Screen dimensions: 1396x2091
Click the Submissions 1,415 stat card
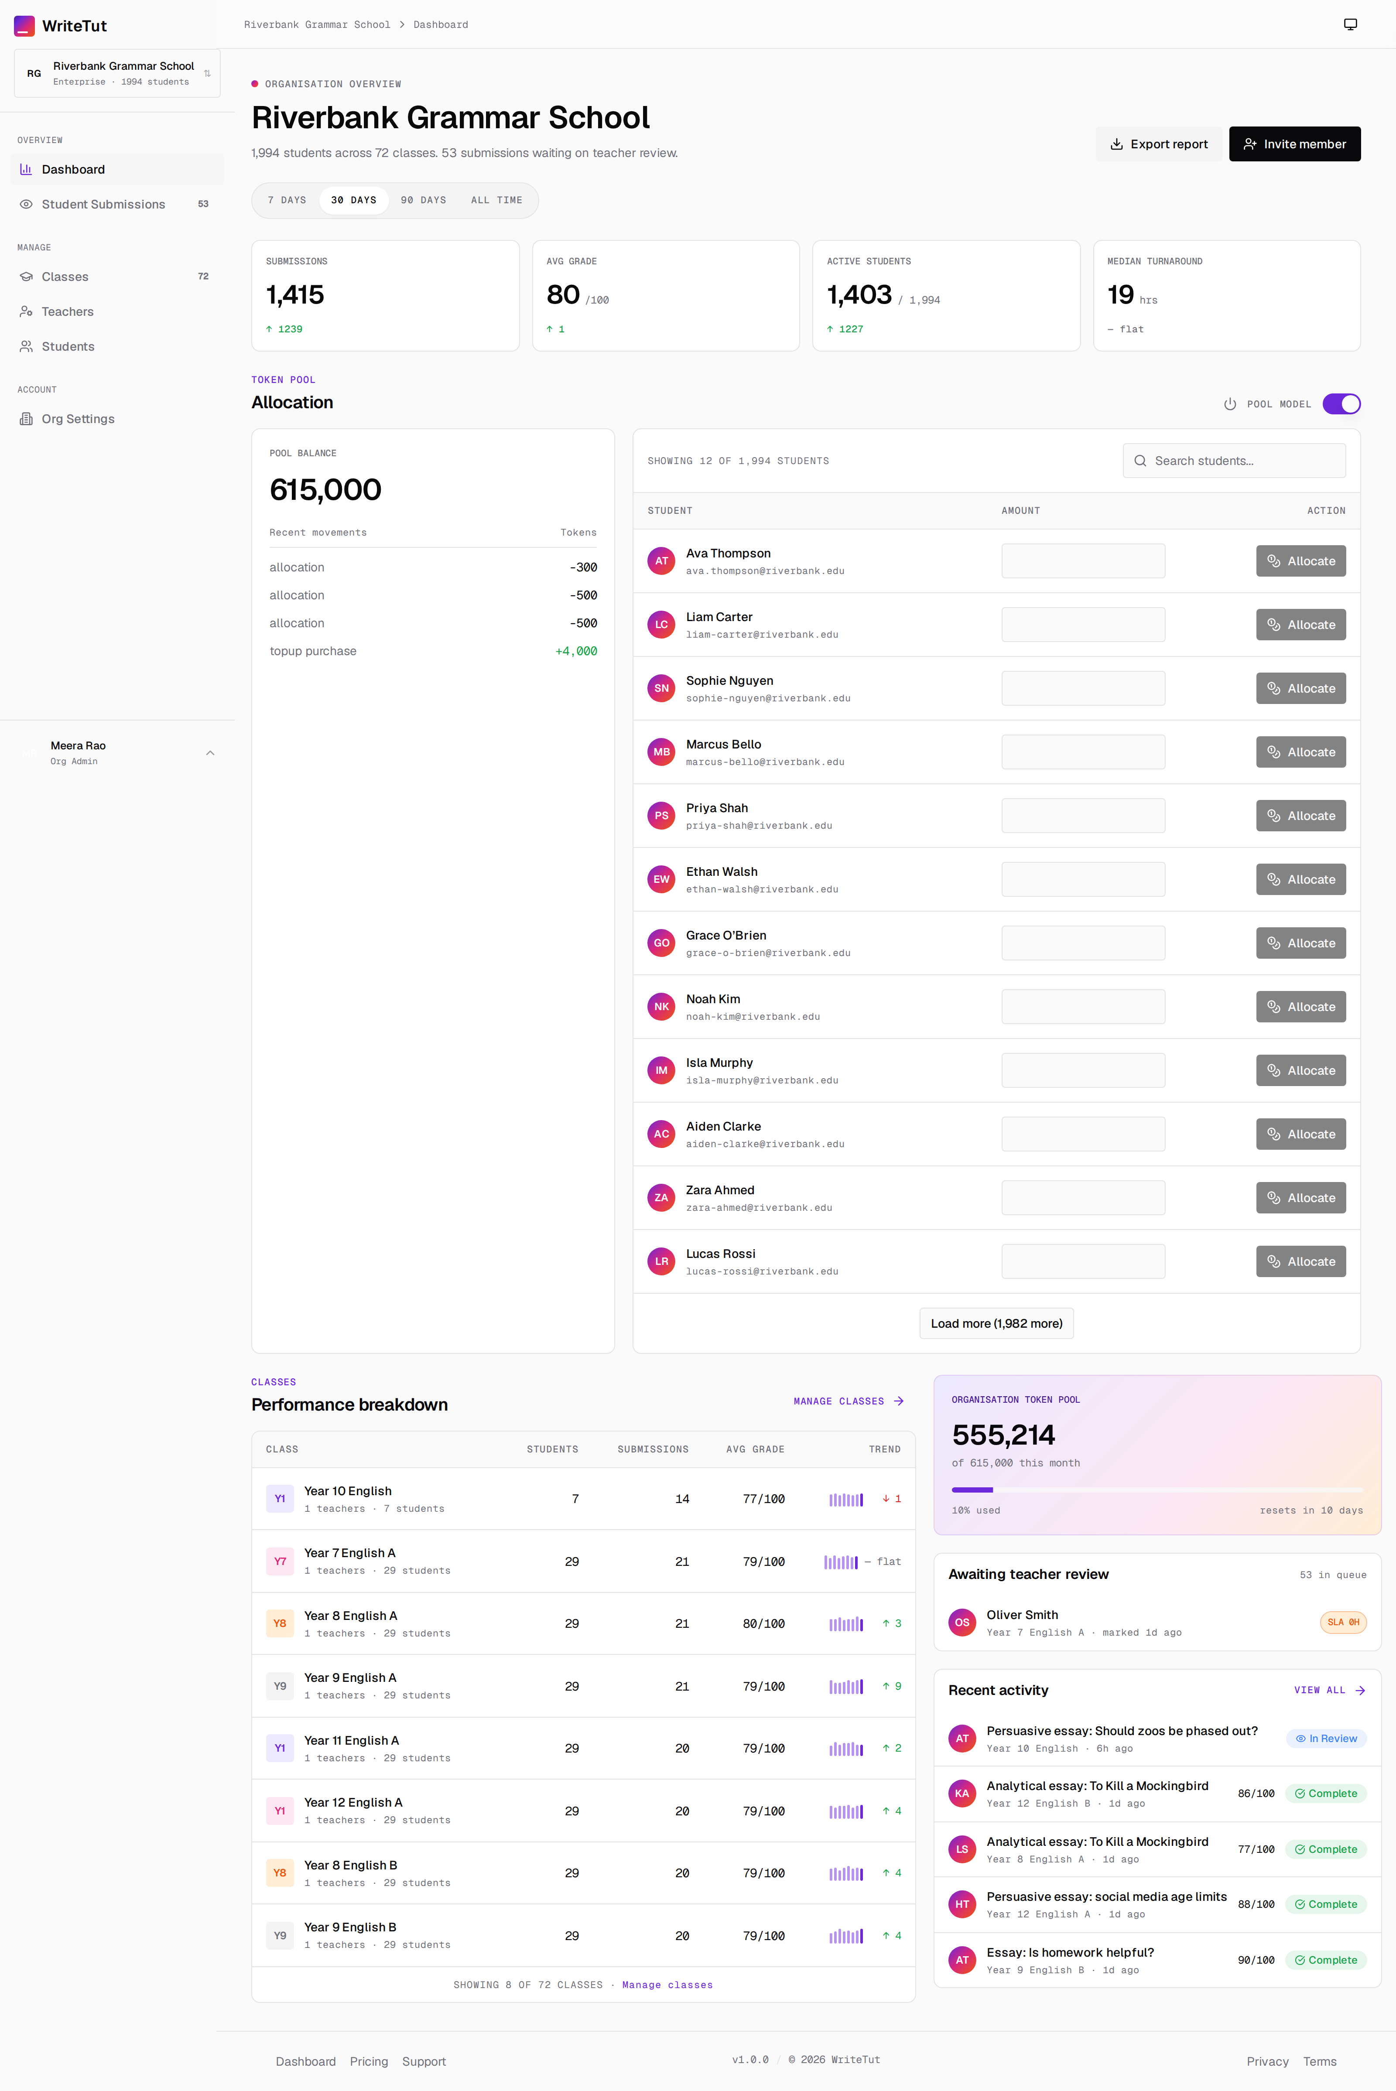click(385, 296)
